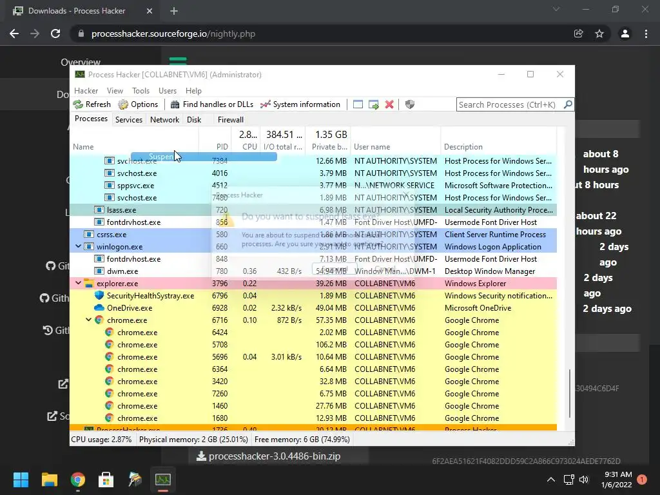
Task: Click Physical memory status entry
Action: (x=193, y=440)
